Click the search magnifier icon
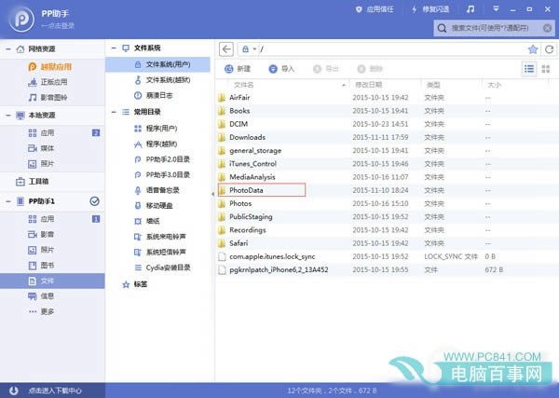The width and height of the screenshot is (559, 398). tap(442, 28)
